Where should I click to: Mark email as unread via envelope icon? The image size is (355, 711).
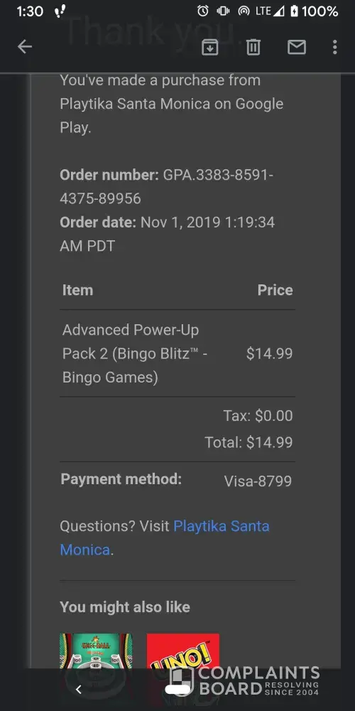(297, 47)
